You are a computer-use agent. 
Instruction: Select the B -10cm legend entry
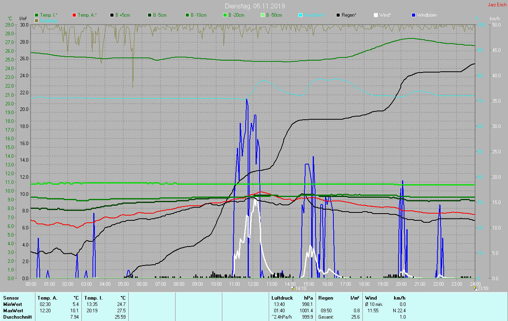[x=198, y=15]
